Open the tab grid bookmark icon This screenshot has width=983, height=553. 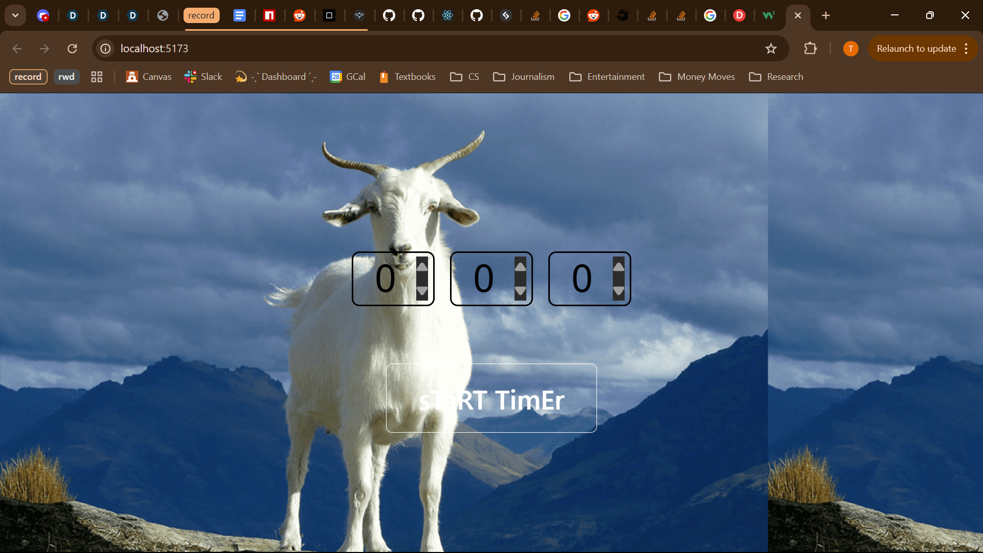pos(97,77)
